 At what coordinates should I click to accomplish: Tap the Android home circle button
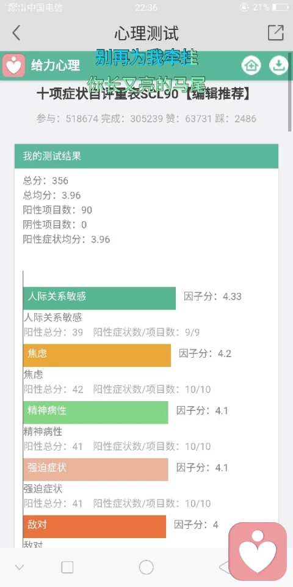[x=146, y=567]
